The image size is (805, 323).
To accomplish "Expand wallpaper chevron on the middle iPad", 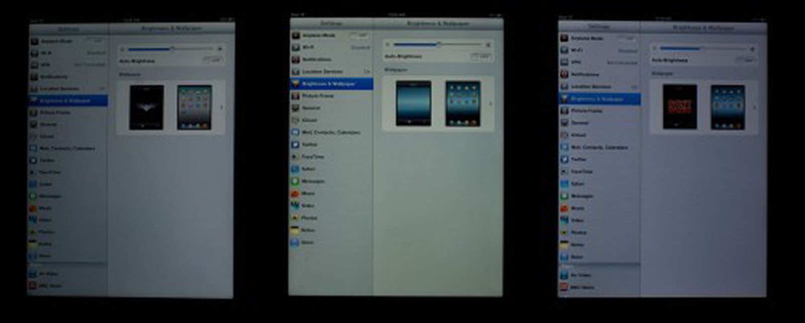I will point(491,104).
